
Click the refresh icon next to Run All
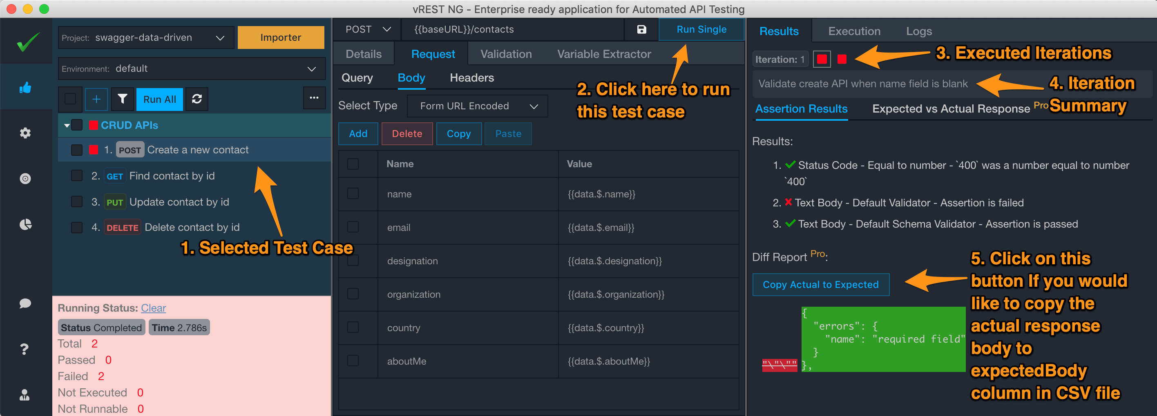[x=197, y=99]
